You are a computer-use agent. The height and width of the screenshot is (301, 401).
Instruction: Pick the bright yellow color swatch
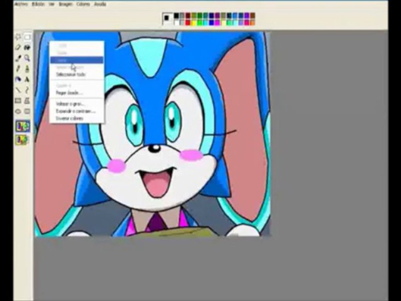point(194,22)
